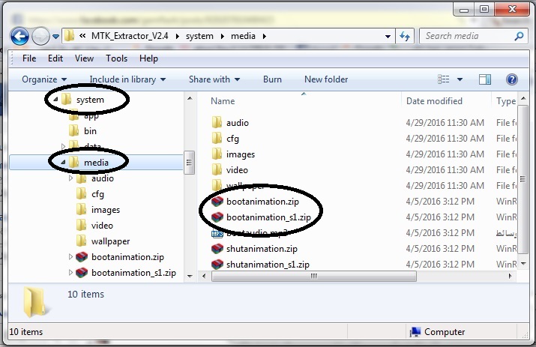
Task: Click the tree pane vertical scrollbar thumb
Action: click(189, 163)
